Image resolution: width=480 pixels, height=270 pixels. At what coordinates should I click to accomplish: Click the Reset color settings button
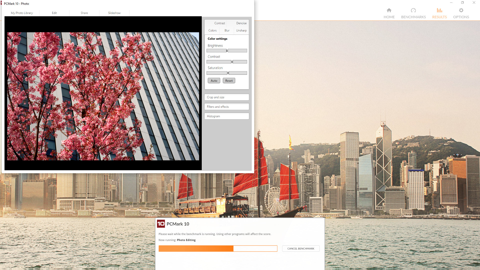pyautogui.click(x=229, y=80)
